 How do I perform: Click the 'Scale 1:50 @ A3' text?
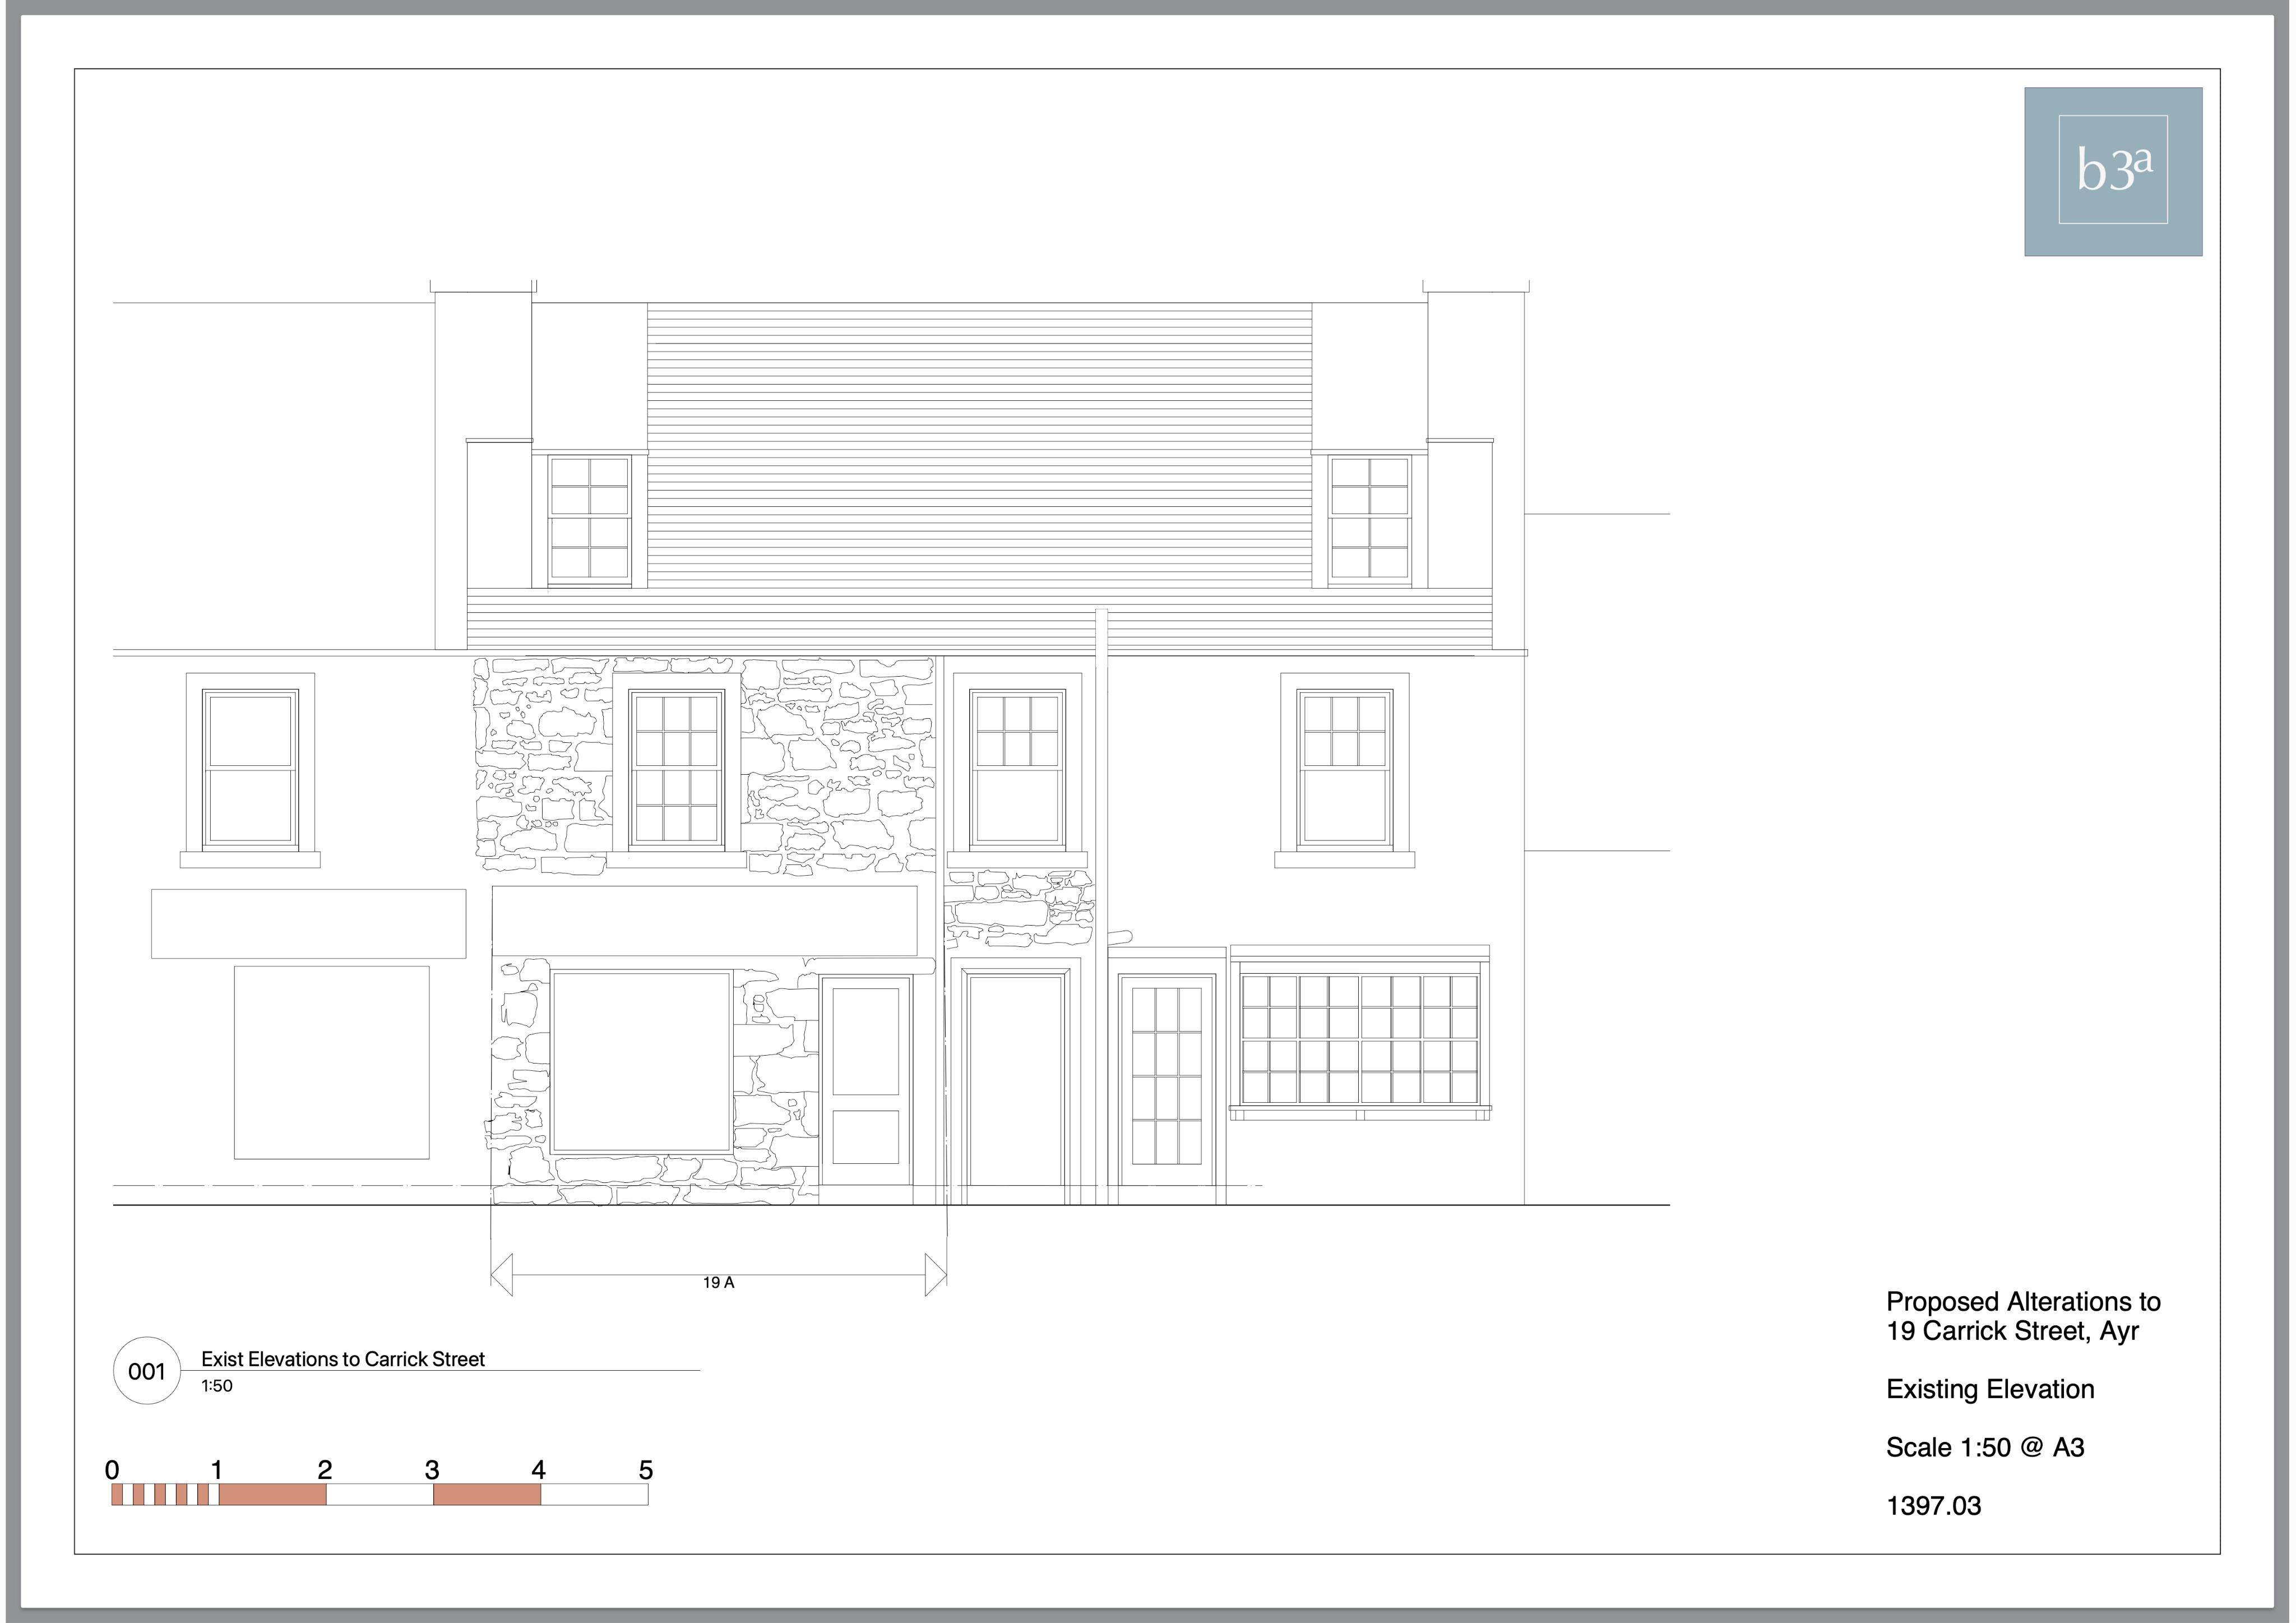[x=1985, y=1447]
